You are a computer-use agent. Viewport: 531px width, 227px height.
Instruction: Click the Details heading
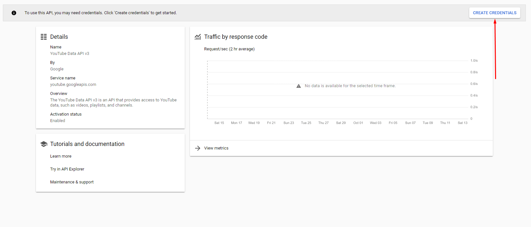[59, 37]
